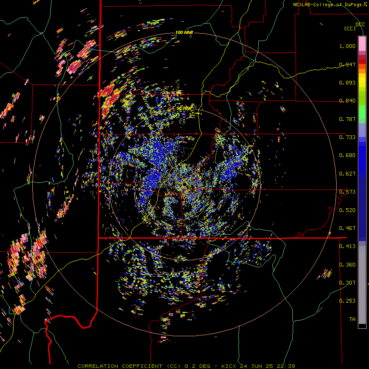Click the 0.787 scale value
369x369 pixels.
pyautogui.click(x=347, y=119)
